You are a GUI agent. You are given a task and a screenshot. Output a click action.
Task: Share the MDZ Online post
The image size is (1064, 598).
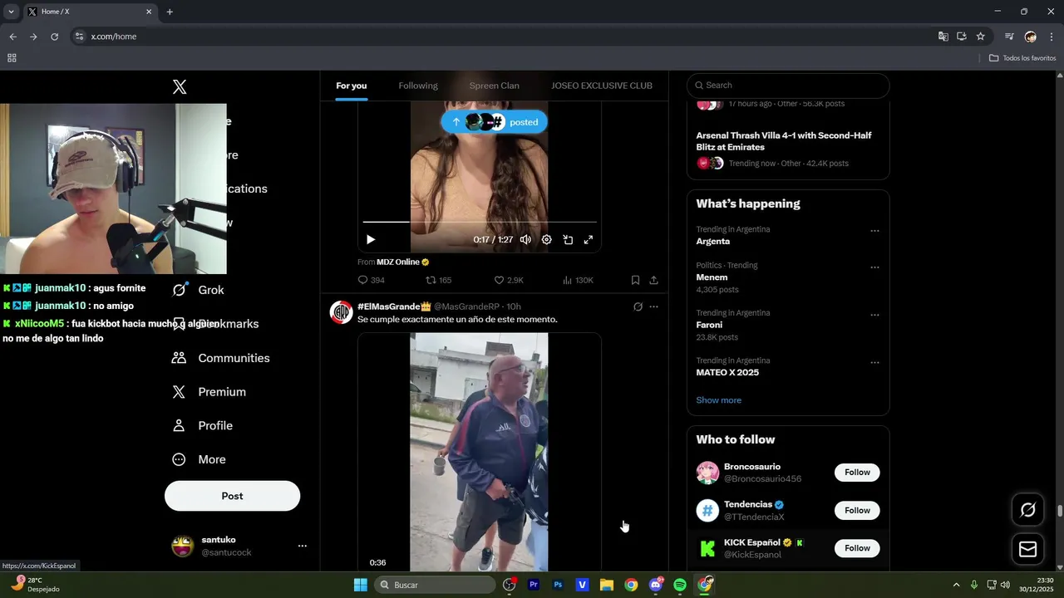654,281
